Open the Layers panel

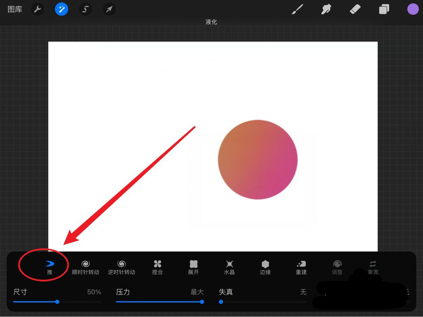point(384,9)
